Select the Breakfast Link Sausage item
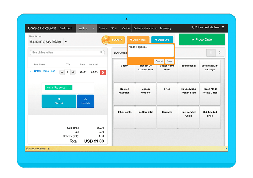Viewport: 253px width, 178px height. pyautogui.click(x=210, y=71)
